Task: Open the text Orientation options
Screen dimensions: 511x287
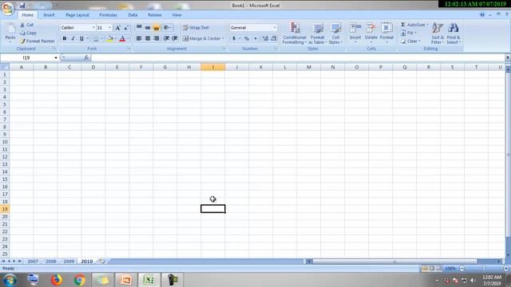Action: click(167, 28)
